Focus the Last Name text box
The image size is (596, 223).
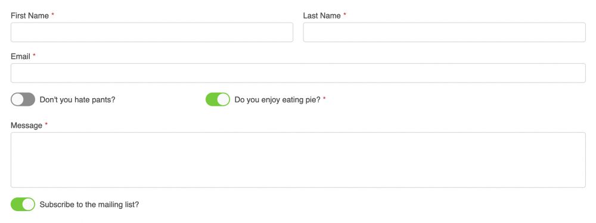click(445, 32)
